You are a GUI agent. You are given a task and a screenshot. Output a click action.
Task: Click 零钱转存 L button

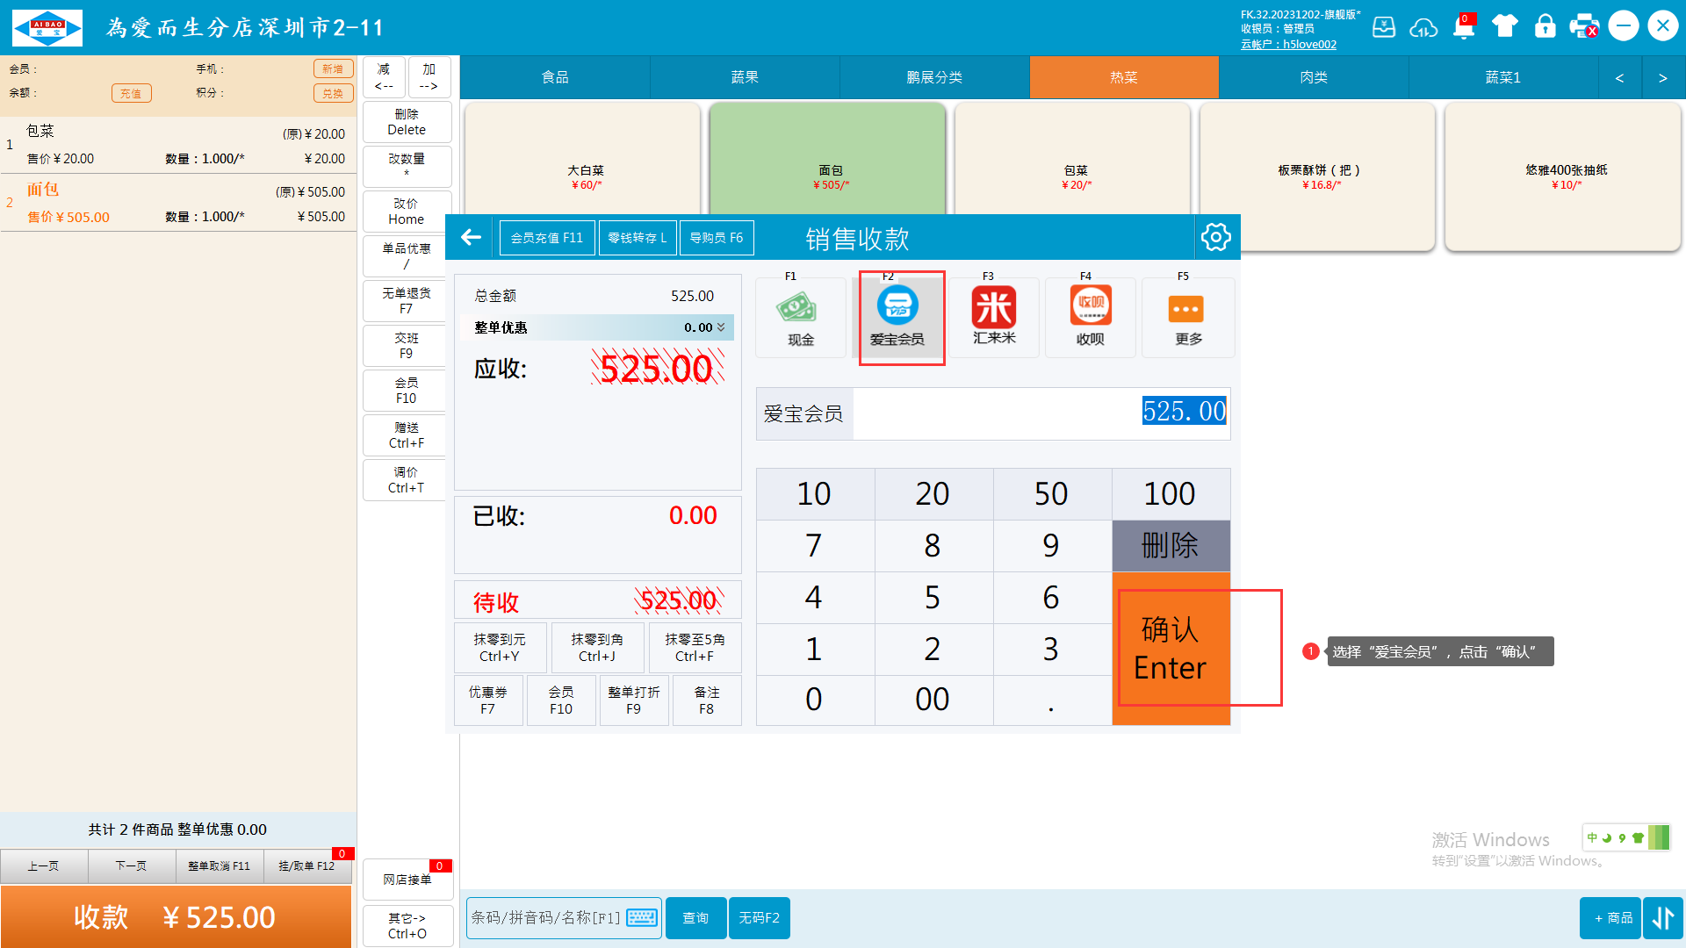[x=638, y=238]
